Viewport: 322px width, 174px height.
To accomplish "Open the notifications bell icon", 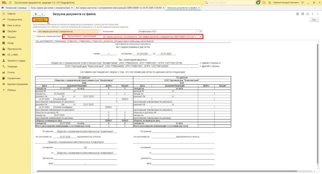I will click(x=259, y=3).
